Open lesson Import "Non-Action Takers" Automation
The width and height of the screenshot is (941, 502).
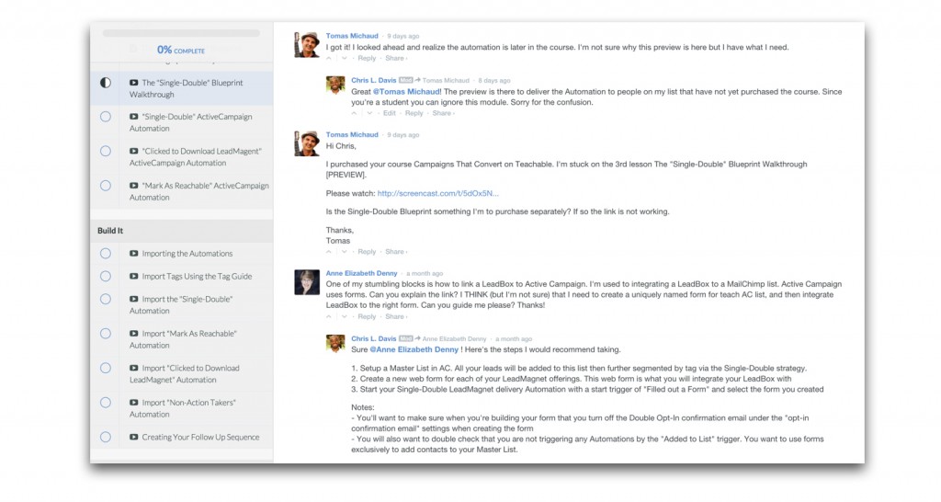tap(182, 408)
